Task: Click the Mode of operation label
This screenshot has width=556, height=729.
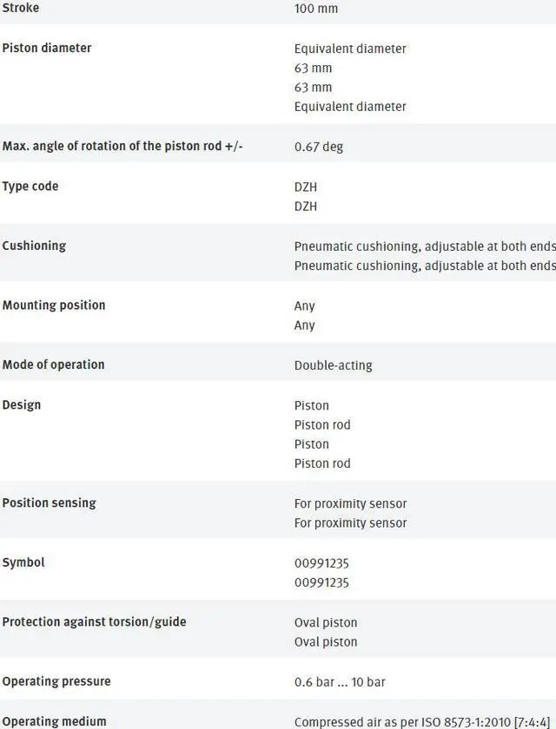Action: pos(53,364)
